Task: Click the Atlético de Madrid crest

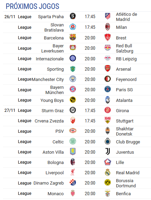Action: pos(108,16)
